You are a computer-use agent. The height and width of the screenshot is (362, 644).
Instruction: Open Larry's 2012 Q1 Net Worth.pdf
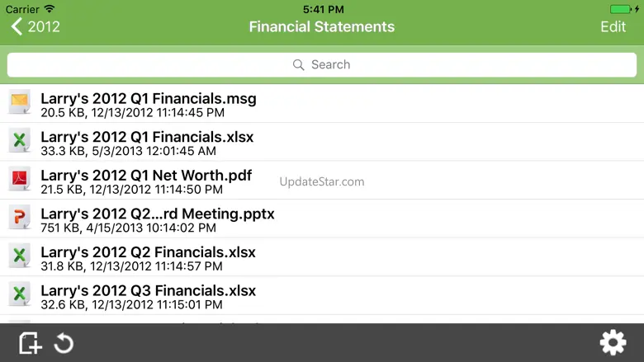(146, 181)
